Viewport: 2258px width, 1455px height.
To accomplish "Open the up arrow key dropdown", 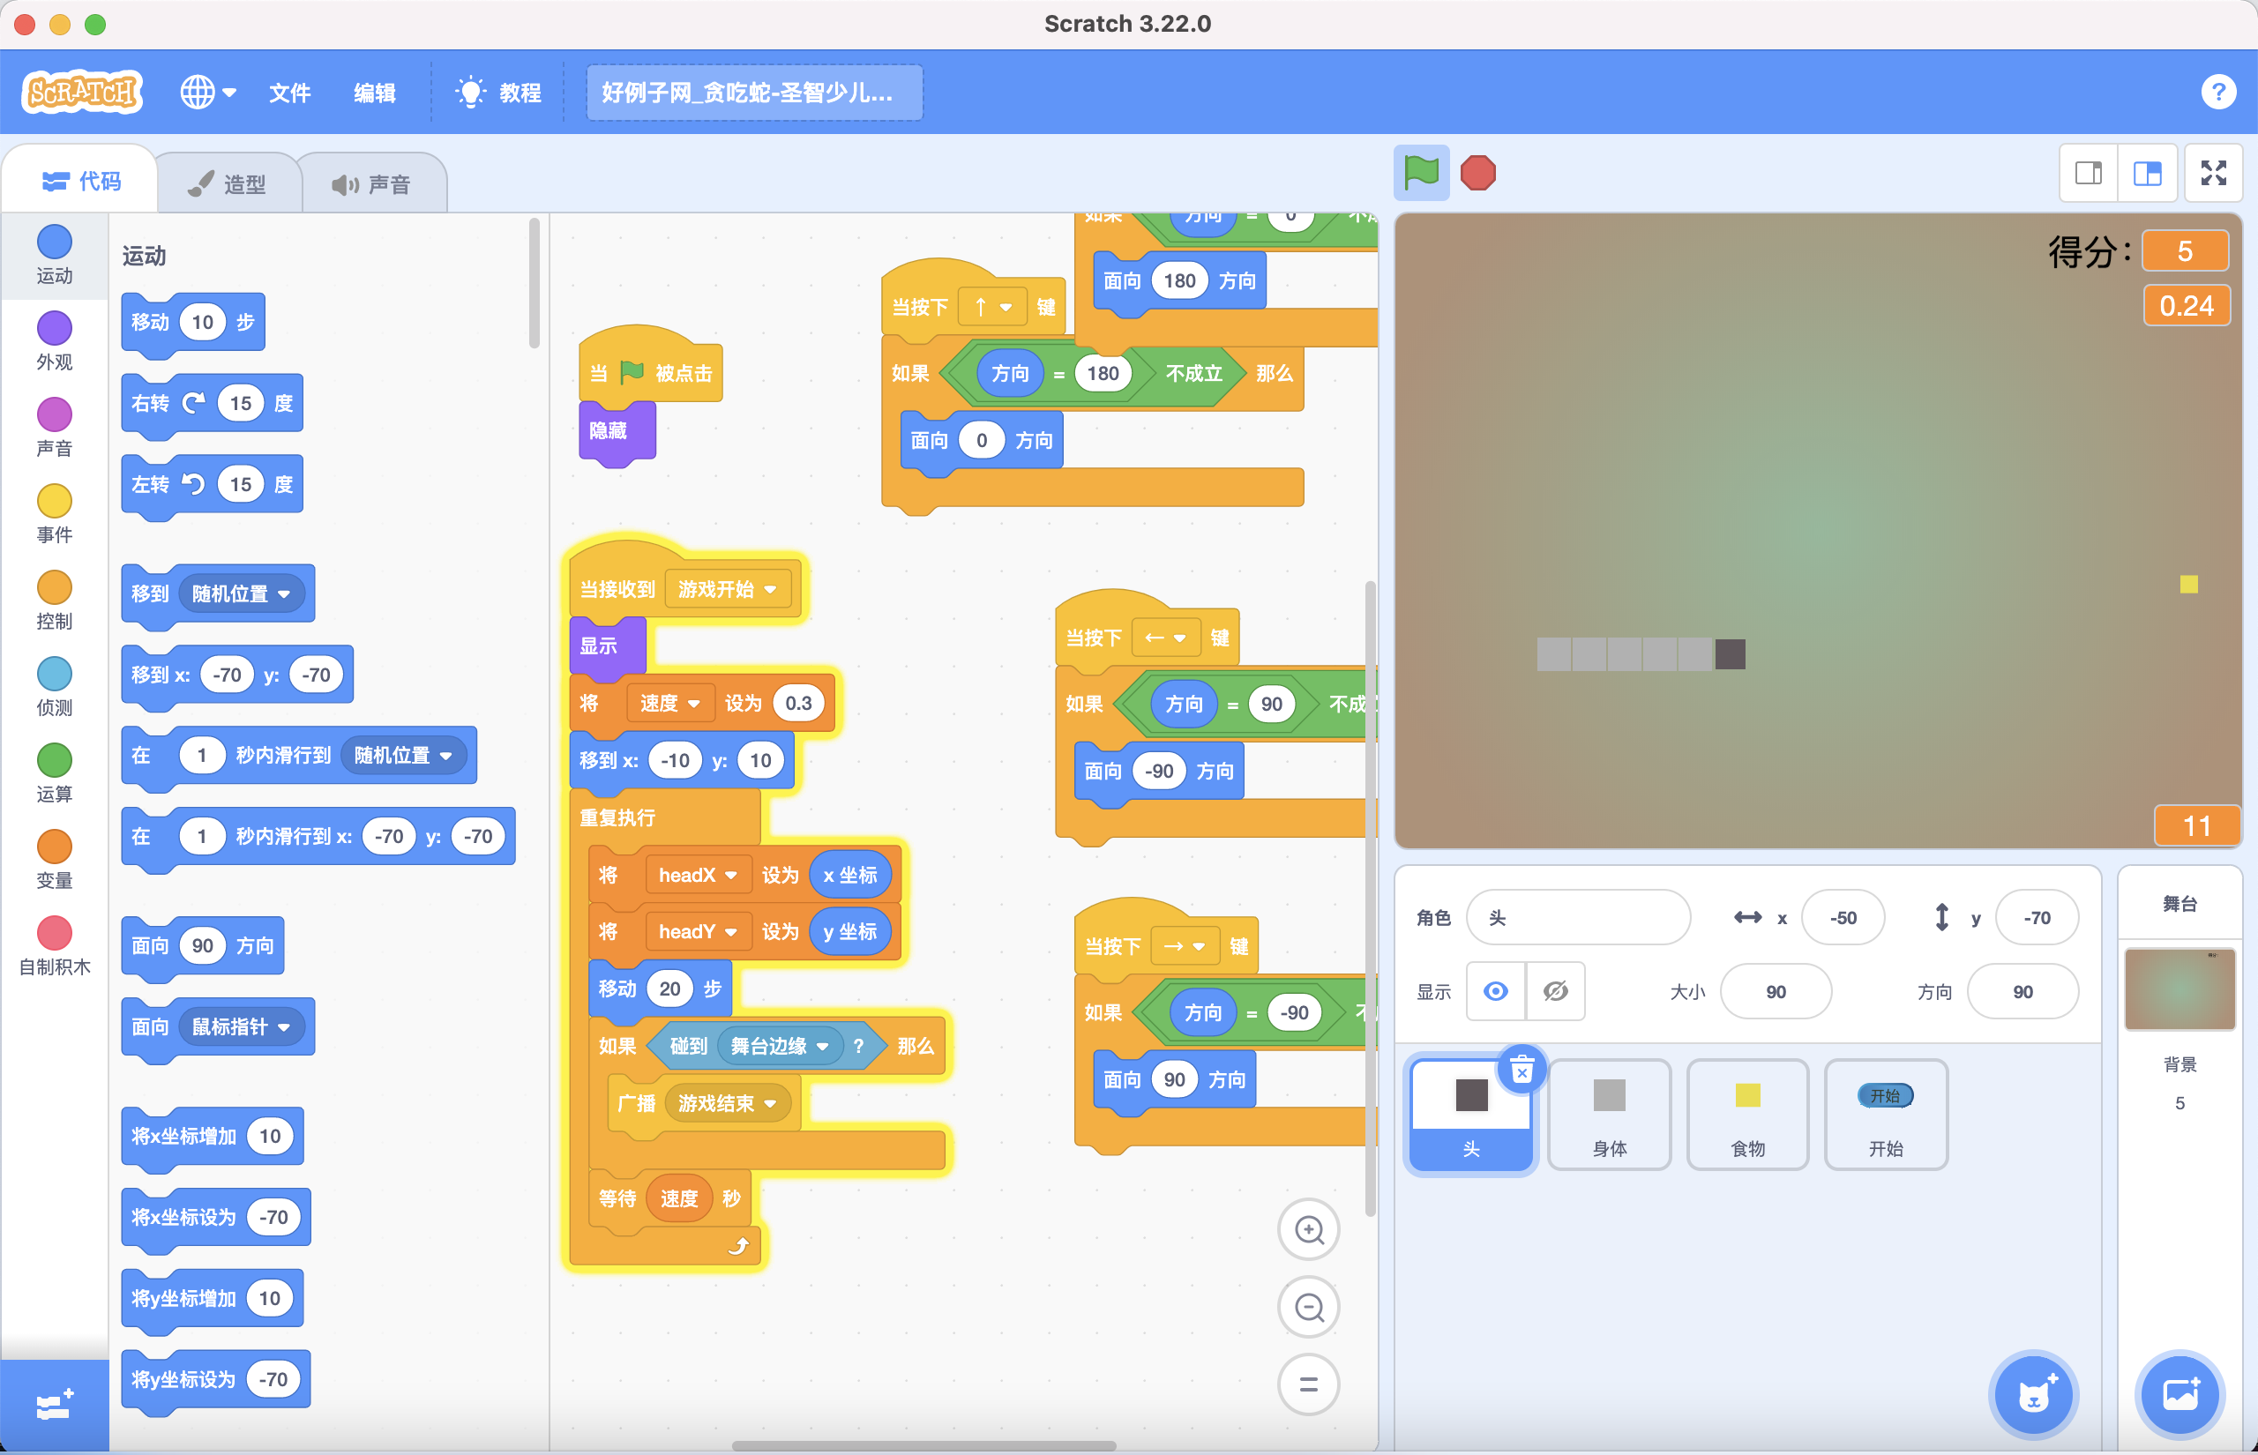I will pos(992,307).
